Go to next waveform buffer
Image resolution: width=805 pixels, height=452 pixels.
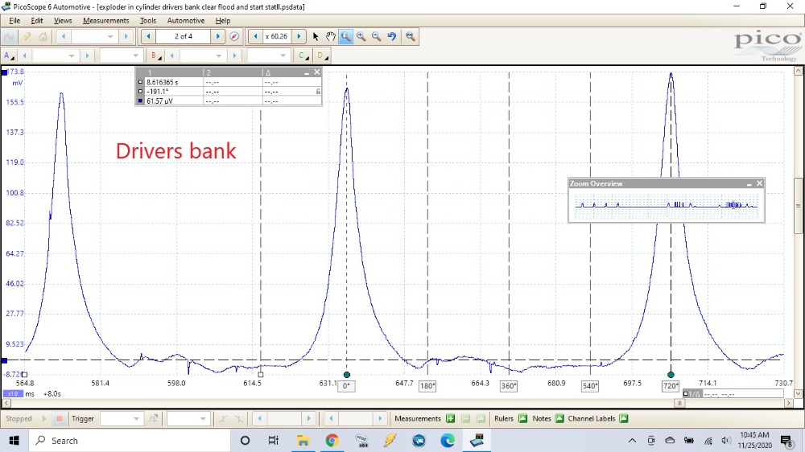coord(217,36)
